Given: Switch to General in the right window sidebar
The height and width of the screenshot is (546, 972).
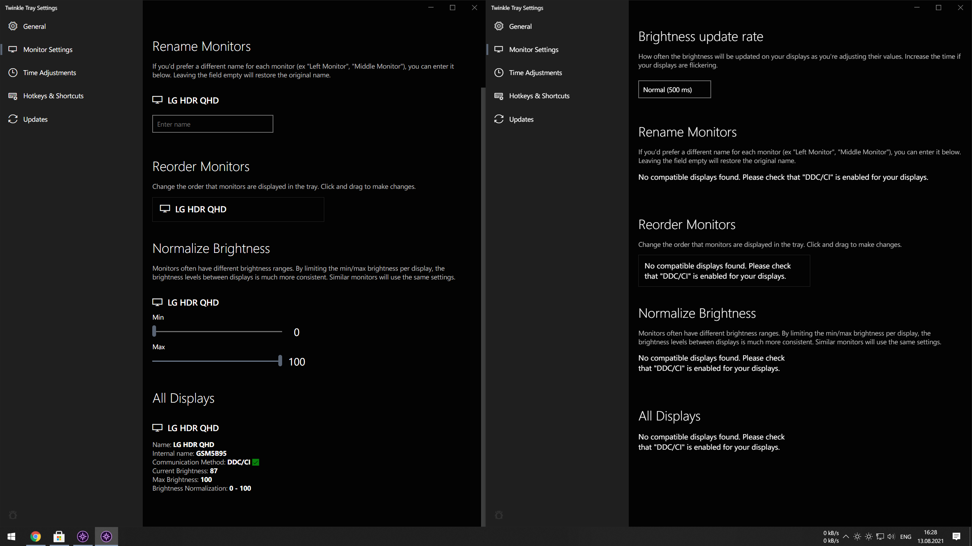Looking at the screenshot, I should 520,26.
